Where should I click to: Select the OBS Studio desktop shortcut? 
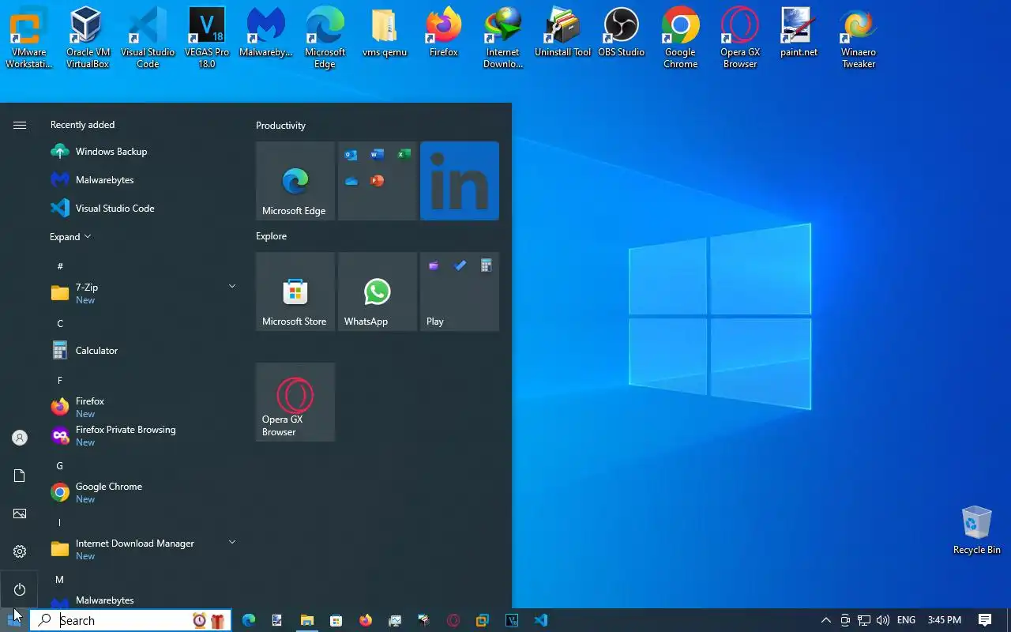[621, 32]
